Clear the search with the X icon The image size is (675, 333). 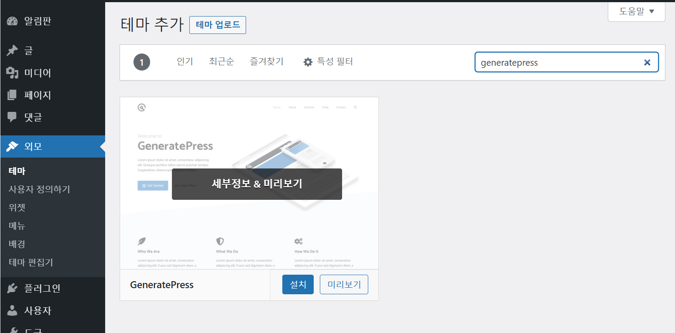pos(647,62)
